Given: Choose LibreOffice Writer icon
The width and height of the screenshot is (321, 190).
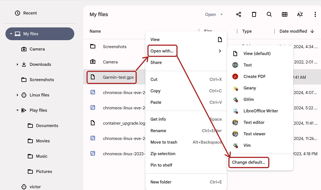Looking at the screenshot, I should (235, 111).
